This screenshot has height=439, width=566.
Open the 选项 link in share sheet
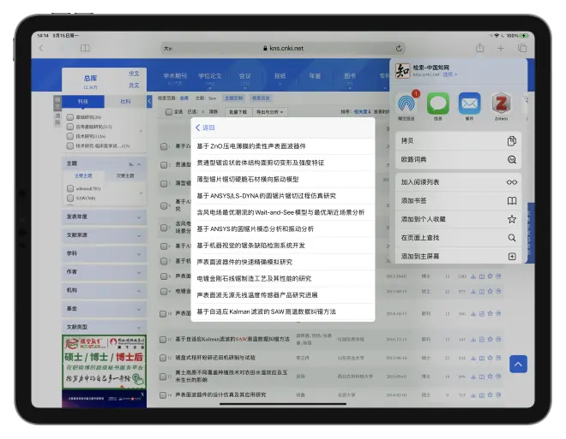tap(449, 74)
